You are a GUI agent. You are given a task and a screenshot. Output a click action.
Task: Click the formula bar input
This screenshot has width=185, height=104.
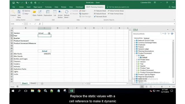click(108, 24)
